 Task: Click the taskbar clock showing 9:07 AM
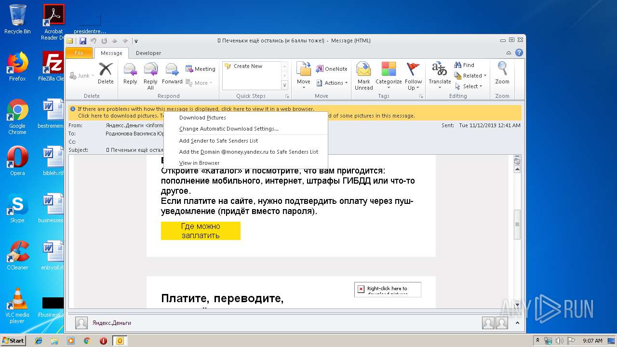592,341
